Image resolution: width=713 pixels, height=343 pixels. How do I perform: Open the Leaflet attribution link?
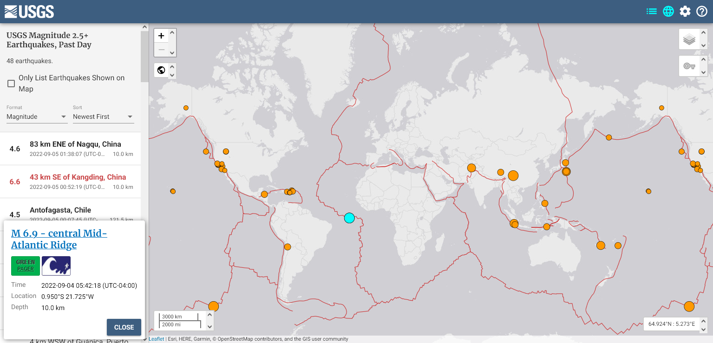[156, 339]
